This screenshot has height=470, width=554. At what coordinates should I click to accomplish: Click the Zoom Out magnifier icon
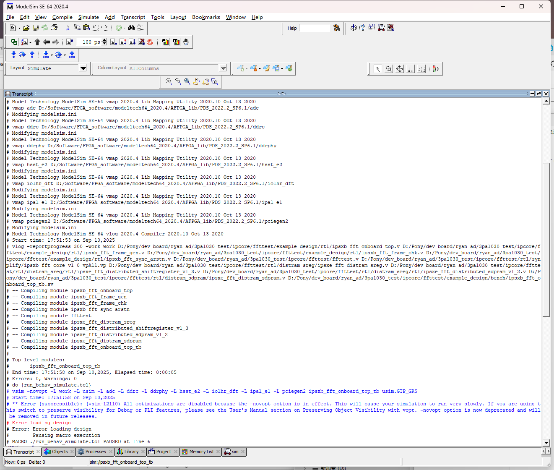pyautogui.click(x=178, y=81)
